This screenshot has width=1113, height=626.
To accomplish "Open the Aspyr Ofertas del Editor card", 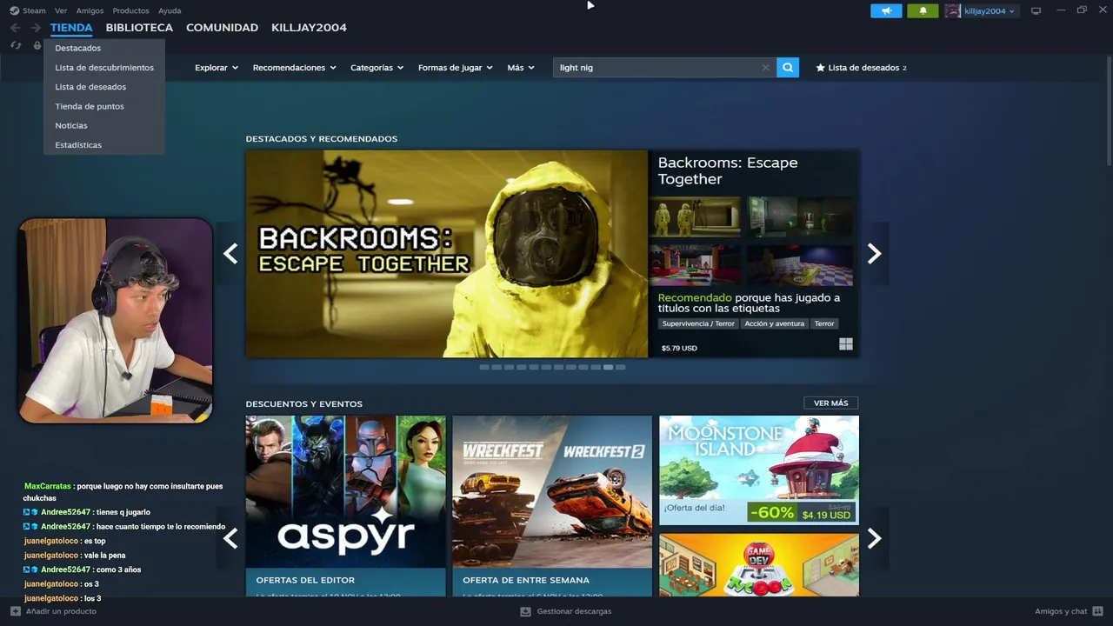I will pos(345,506).
